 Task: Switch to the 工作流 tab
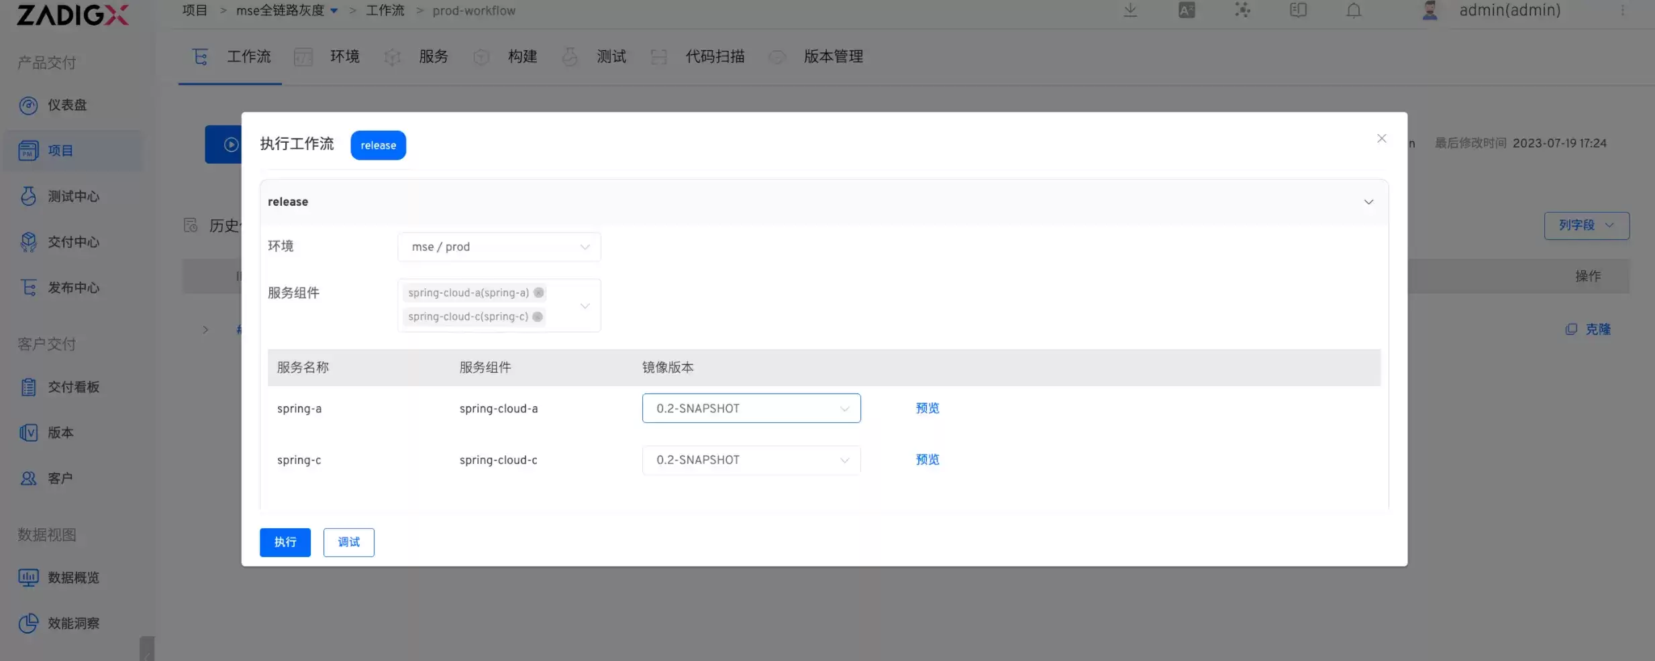point(231,56)
